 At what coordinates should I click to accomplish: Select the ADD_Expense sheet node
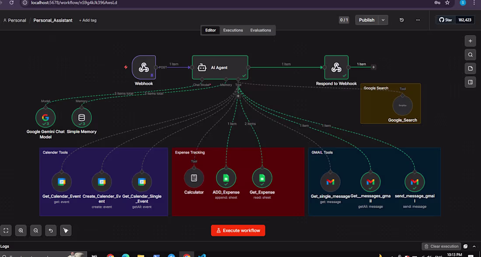coord(226,178)
